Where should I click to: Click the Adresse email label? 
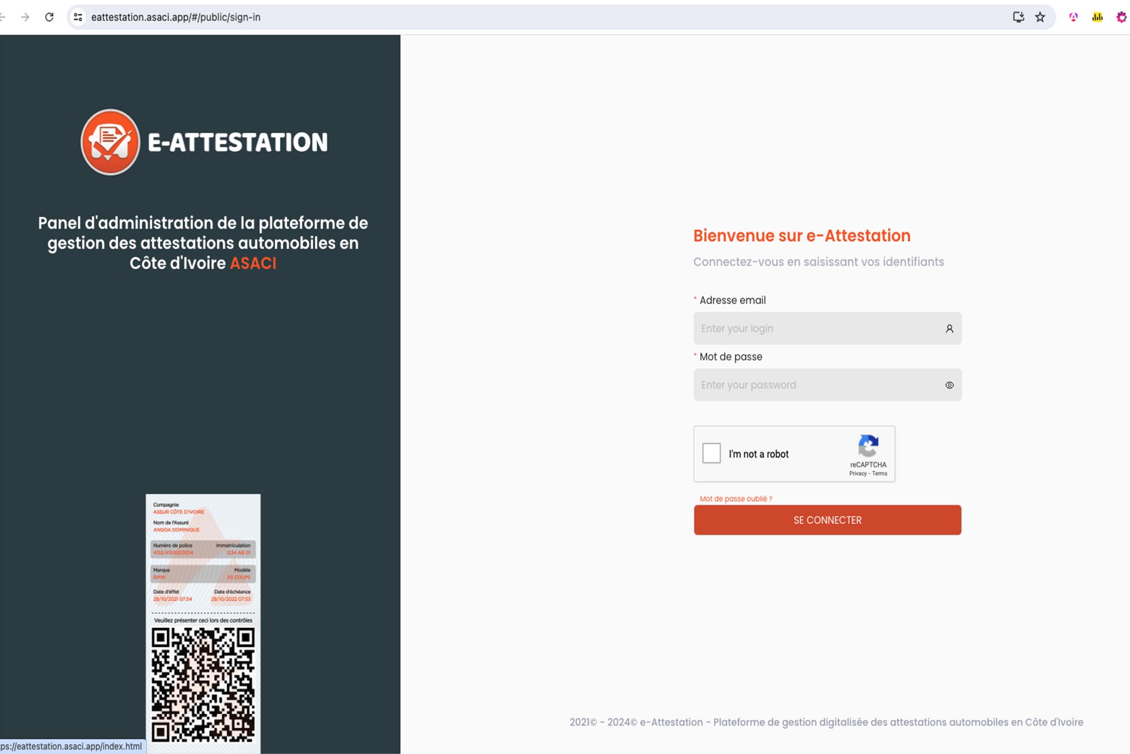(733, 300)
